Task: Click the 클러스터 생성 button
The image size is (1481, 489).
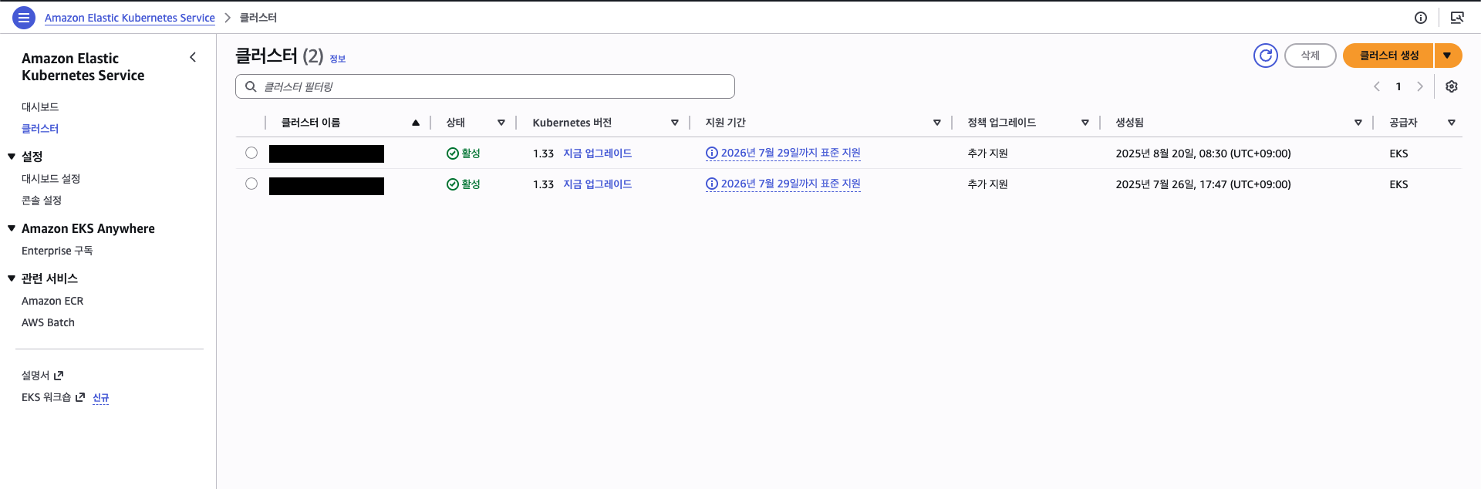Action: 1388,56
